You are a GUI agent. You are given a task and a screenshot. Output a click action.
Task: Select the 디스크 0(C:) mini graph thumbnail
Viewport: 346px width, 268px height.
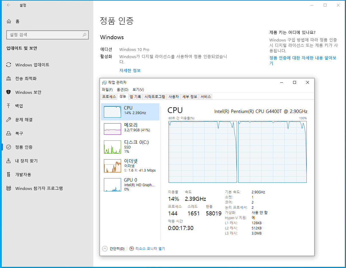coord(112,147)
